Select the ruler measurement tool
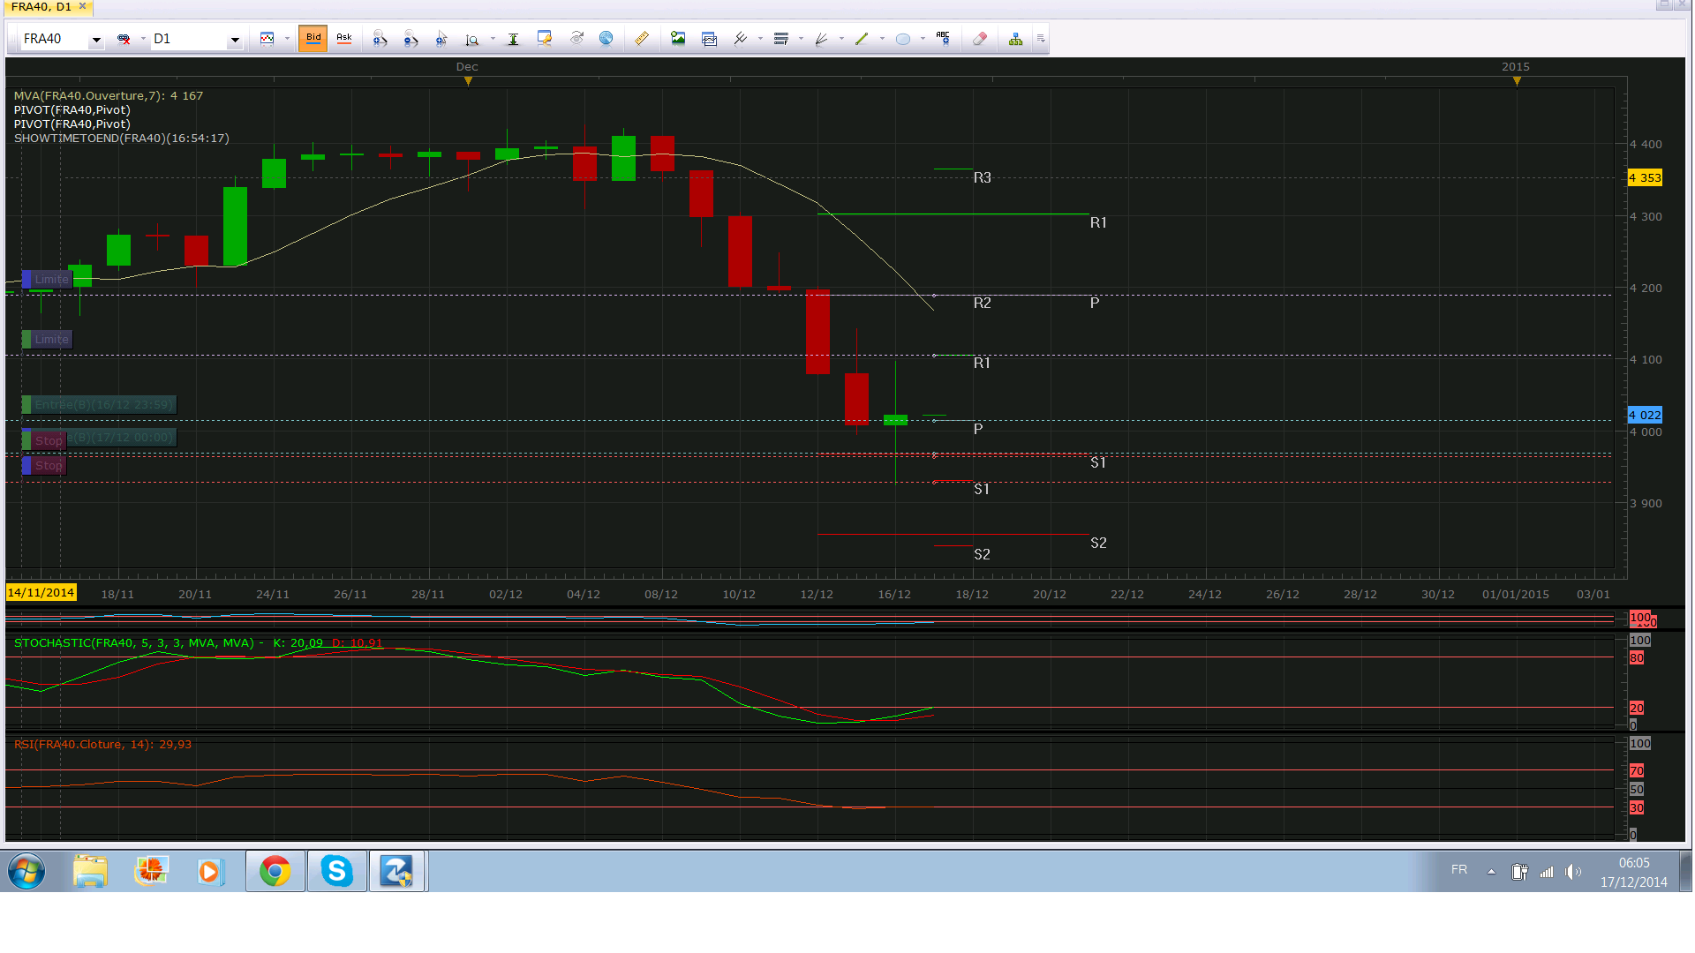The image size is (1695, 953). (642, 39)
